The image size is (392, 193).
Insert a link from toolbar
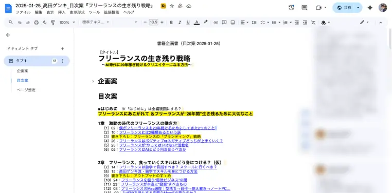(216, 23)
